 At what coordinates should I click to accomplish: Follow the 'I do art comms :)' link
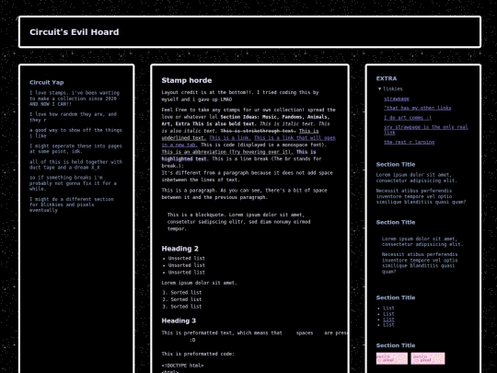pos(408,117)
